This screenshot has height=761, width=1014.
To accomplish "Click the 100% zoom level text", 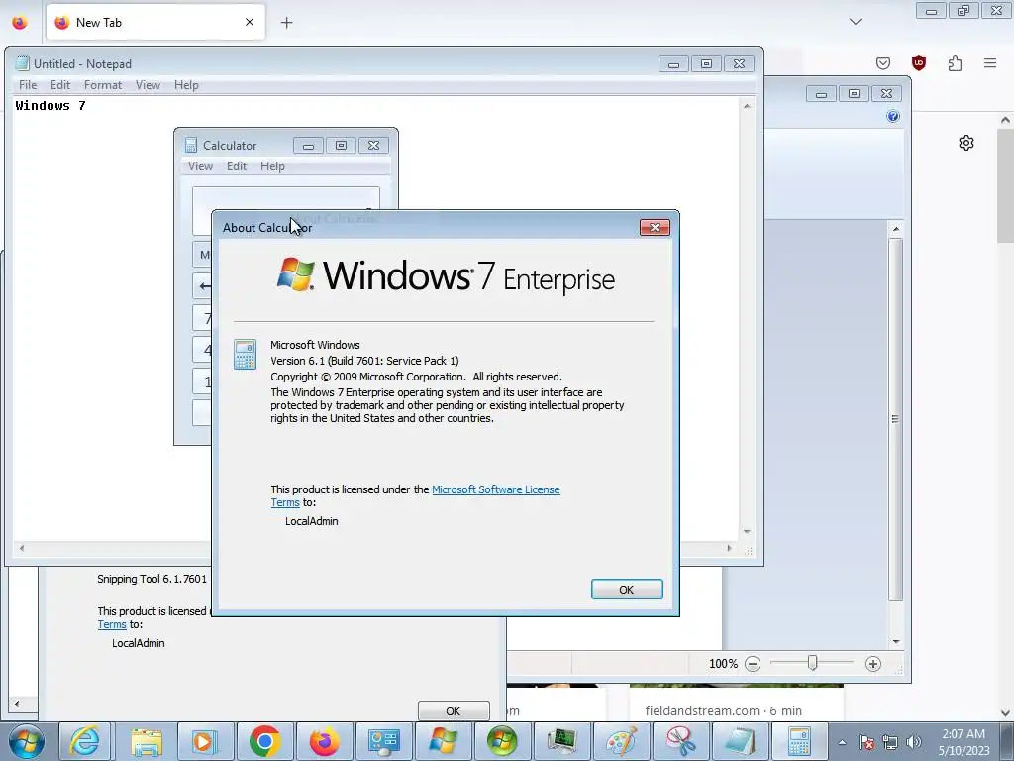I will 723,664.
